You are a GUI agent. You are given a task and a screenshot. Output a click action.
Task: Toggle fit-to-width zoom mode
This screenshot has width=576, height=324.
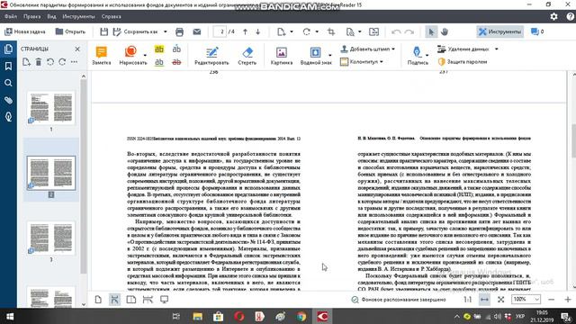pos(484,300)
